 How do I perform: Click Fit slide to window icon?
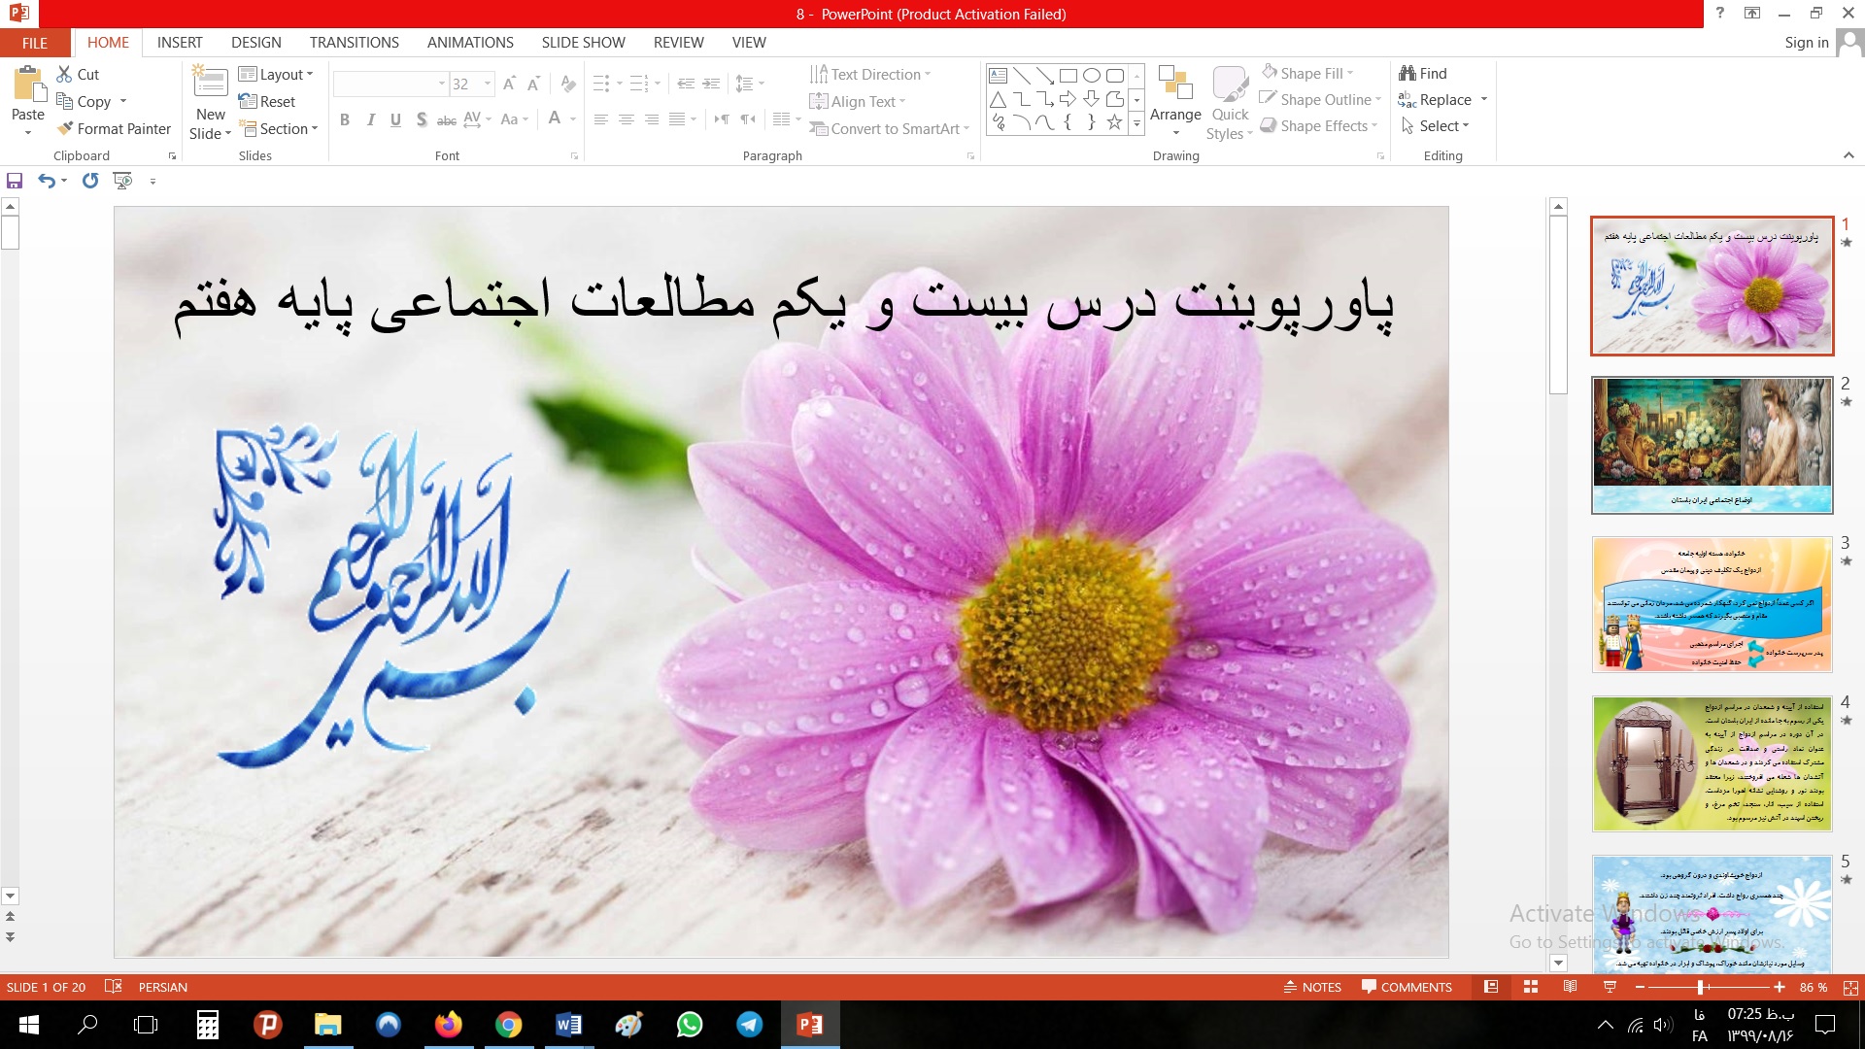point(1850,987)
